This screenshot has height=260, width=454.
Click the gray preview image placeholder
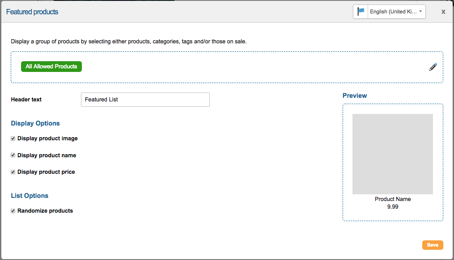[x=392, y=154]
